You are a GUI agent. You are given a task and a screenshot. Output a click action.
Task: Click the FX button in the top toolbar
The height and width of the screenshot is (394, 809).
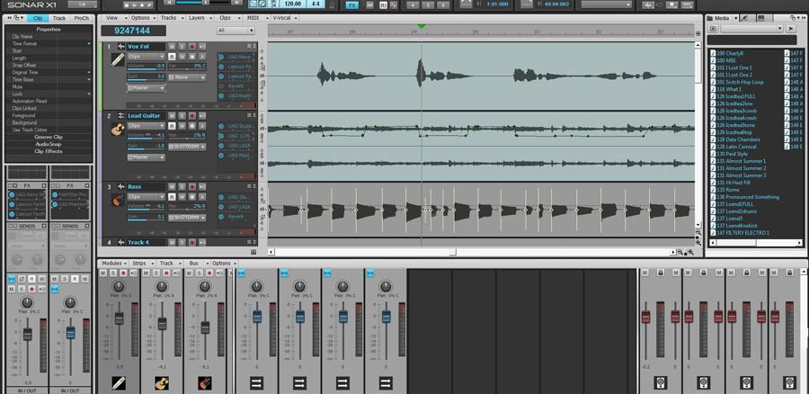pyautogui.click(x=351, y=5)
